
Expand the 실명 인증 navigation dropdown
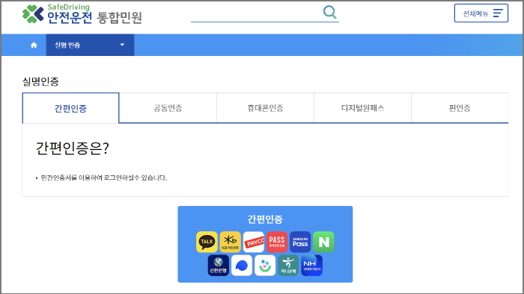coord(90,45)
